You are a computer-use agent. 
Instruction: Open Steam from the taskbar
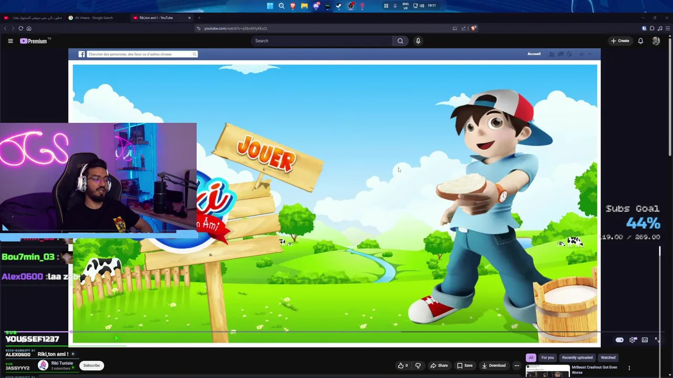(x=339, y=6)
